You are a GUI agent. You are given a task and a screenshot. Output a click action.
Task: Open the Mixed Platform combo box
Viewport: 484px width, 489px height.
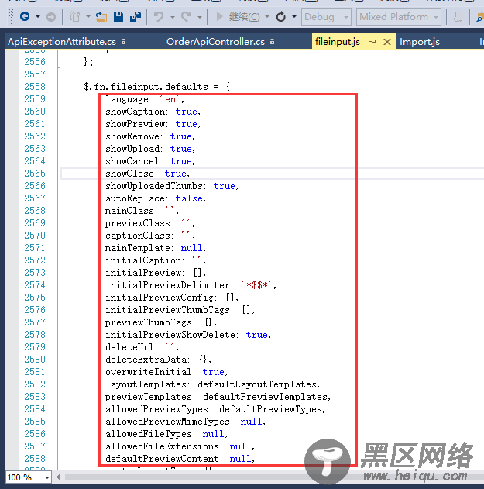coord(399,16)
